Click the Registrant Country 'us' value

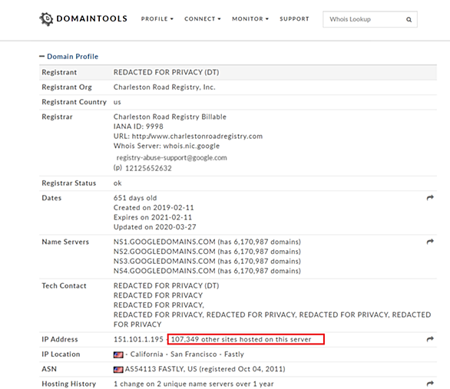(117, 102)
